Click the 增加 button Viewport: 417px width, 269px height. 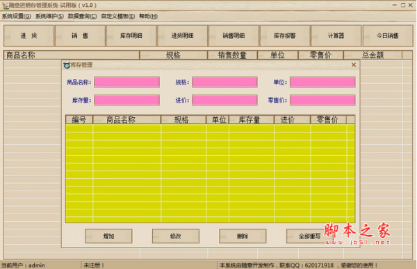point(108,236)
